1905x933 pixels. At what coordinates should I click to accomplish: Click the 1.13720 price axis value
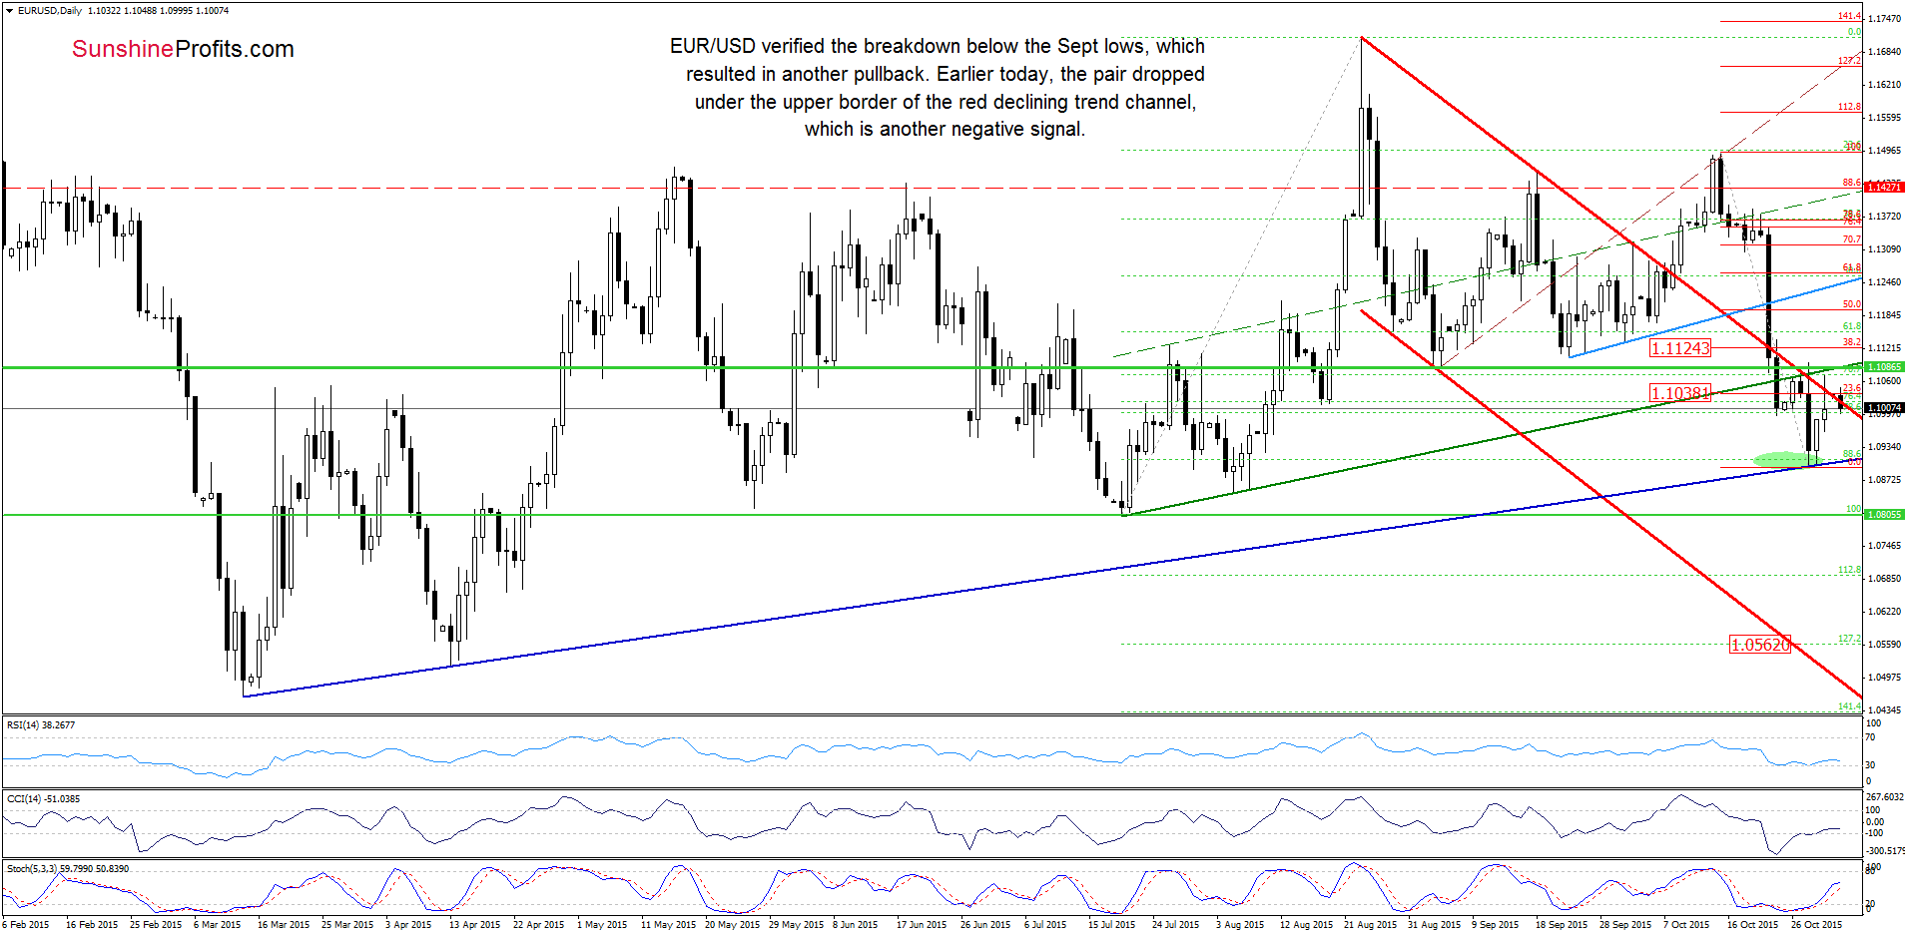(1884, 216)
